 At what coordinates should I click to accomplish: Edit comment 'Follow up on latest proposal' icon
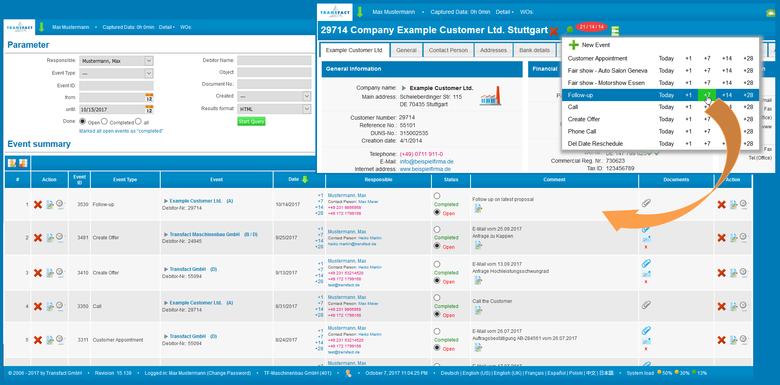pos(478,208)
